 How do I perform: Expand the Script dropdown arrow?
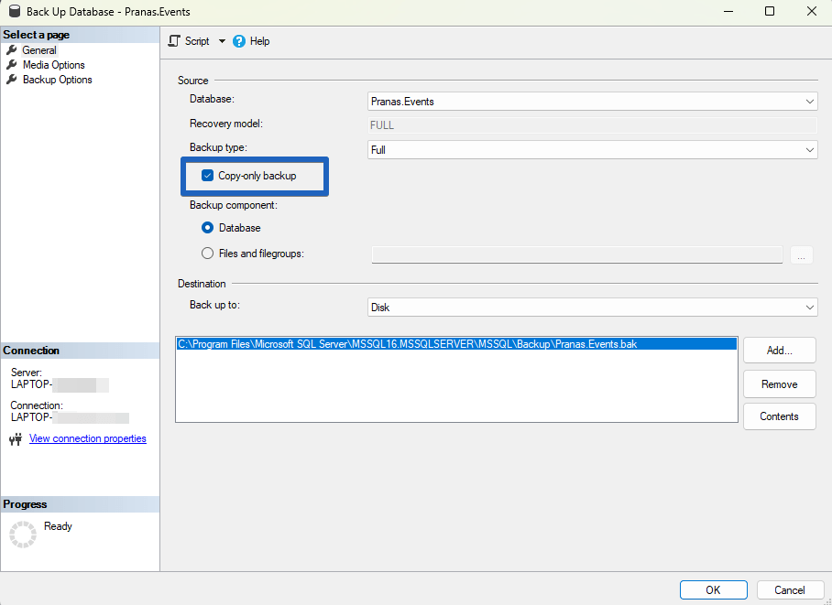coord(221,40)
